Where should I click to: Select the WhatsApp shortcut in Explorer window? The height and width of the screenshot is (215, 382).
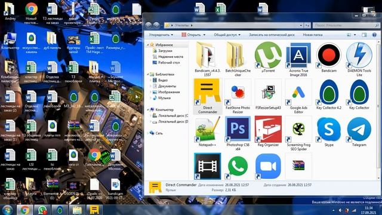pyautogui.click(x=238, y=166)
